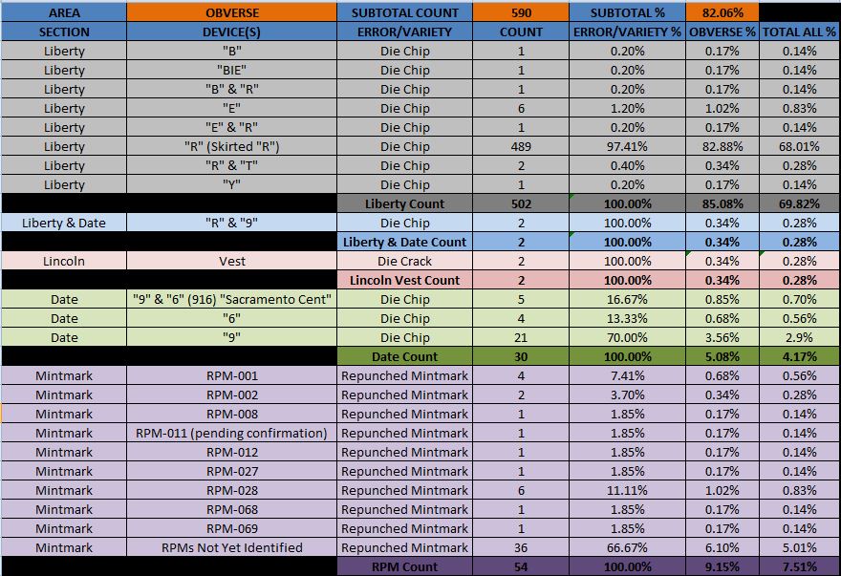
Task: Click the green Date Count label
Action: 404,356
